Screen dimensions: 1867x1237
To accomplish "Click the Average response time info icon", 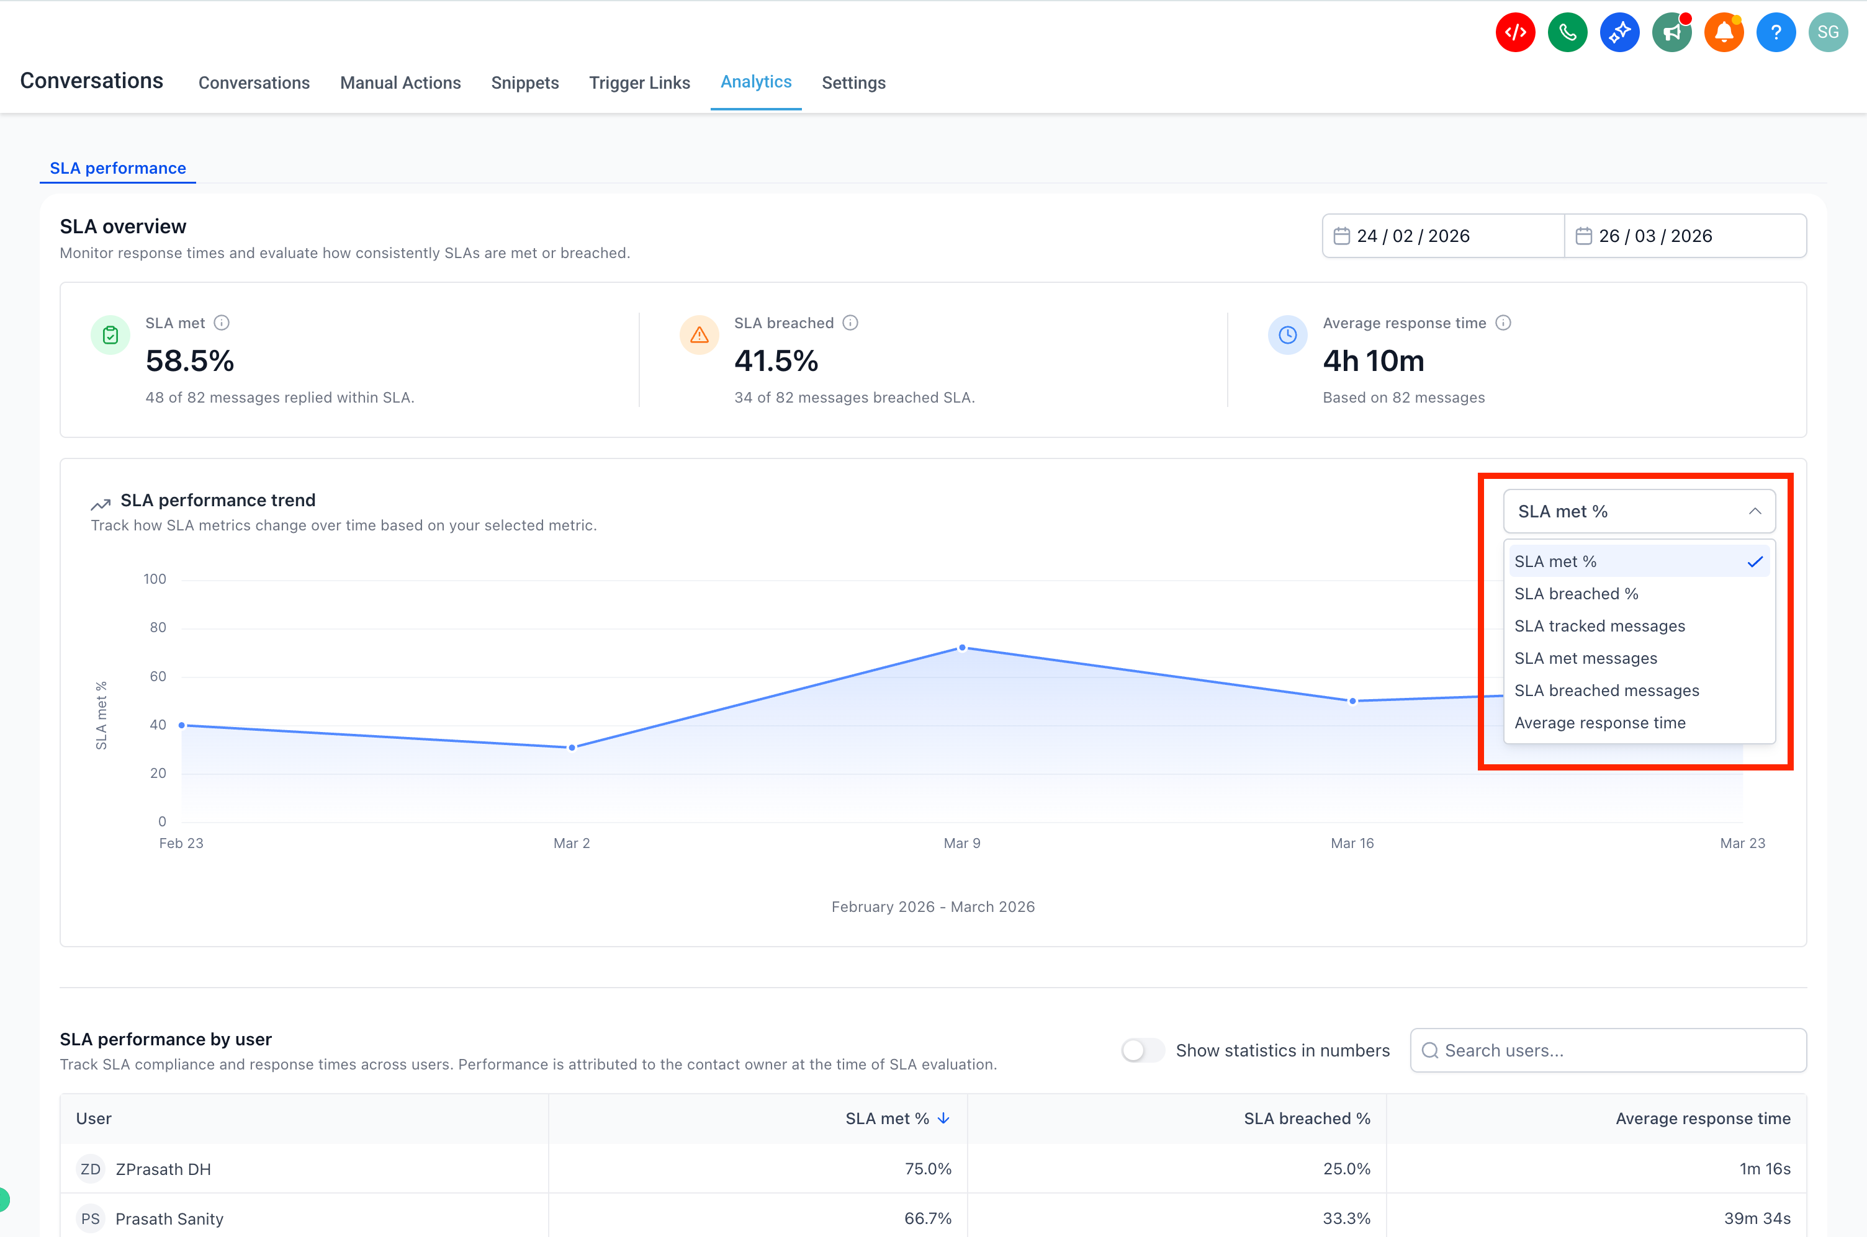I will [1503, 323].
